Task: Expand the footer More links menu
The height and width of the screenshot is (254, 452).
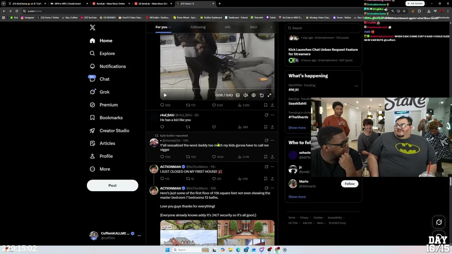Action: point(321,223)
